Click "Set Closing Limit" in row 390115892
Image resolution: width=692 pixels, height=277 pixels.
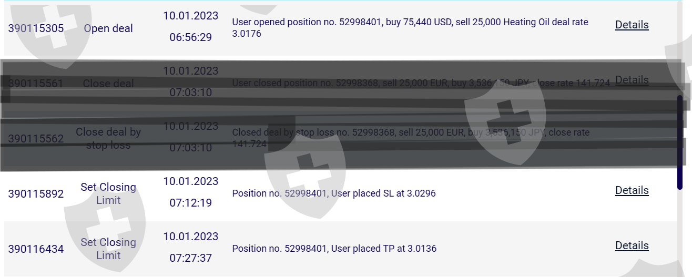tap(108, 193)
